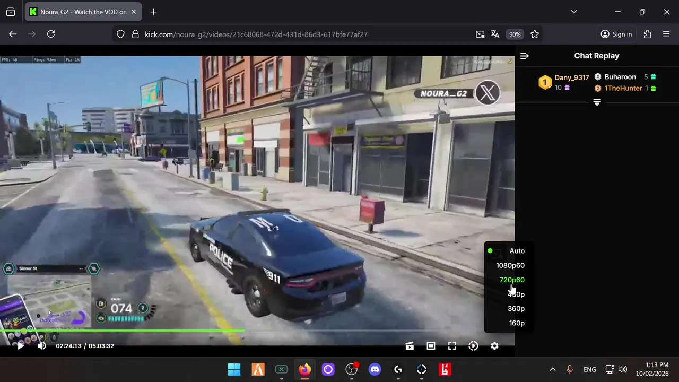Screen dimensions: 679x382
Task: Choose 720p60 quality option
Action: point(512,280)
